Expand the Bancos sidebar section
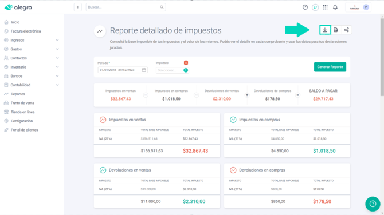Viewport: 384px width, 215px height. coord(32,76)
